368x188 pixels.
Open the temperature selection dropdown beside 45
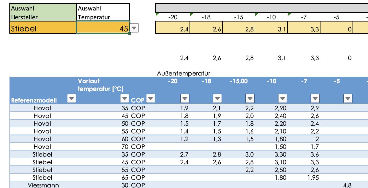point(134,28)
